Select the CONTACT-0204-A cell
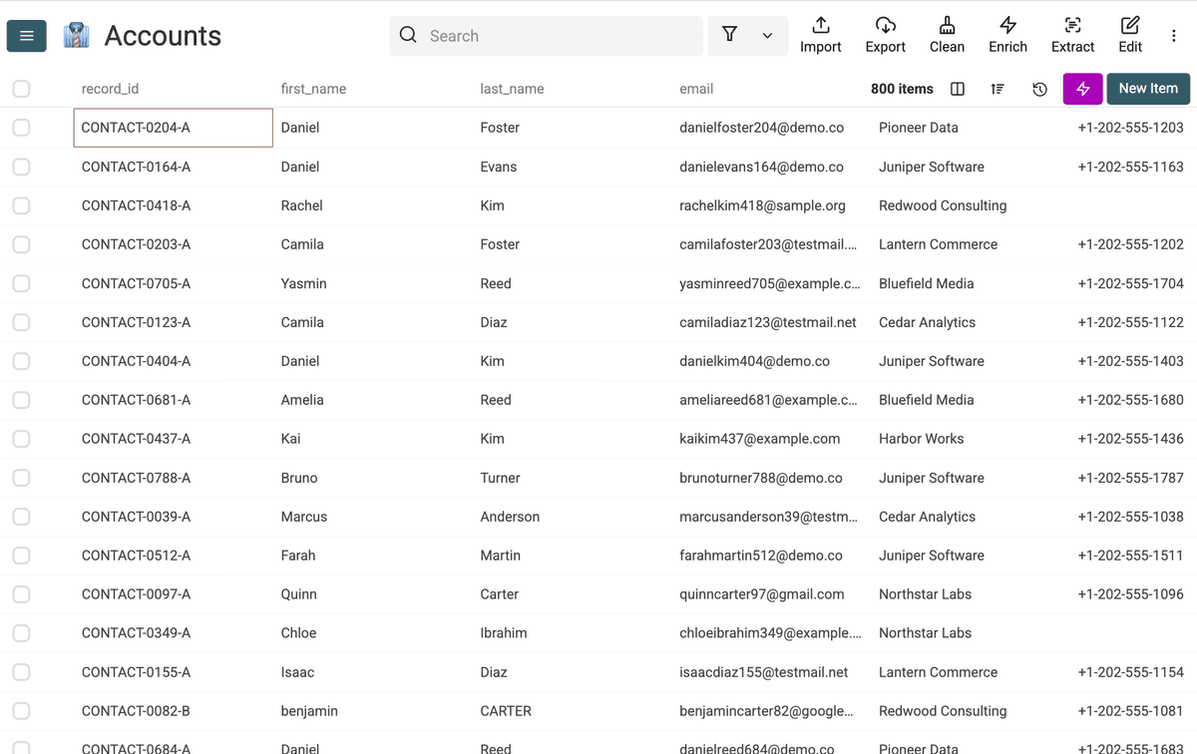The height and width of the screenshot is (754, 1197). [x=174, y=128]
